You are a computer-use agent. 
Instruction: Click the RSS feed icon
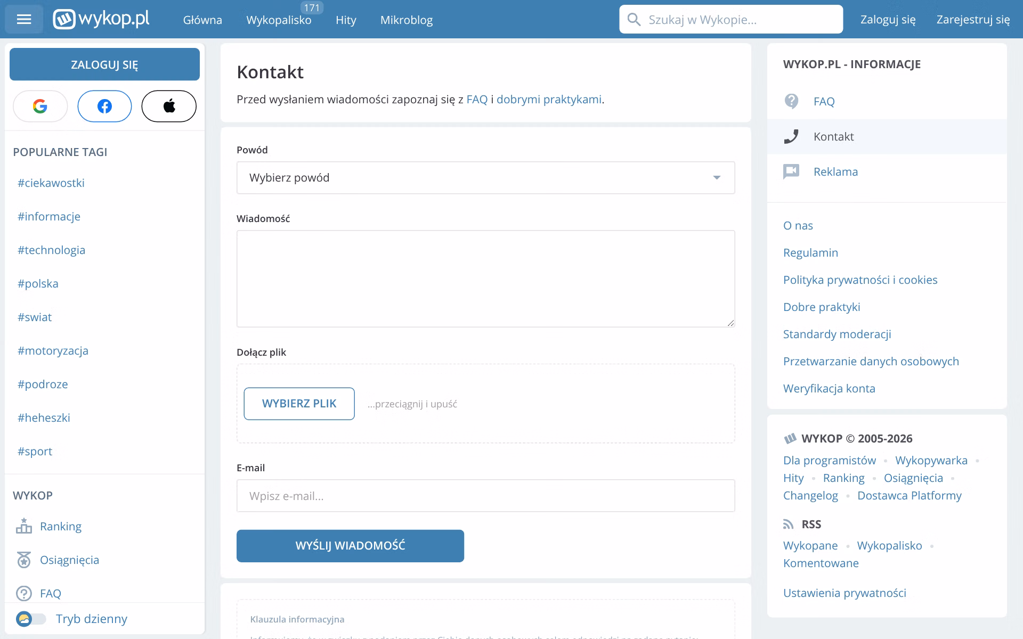click(789, 525)
